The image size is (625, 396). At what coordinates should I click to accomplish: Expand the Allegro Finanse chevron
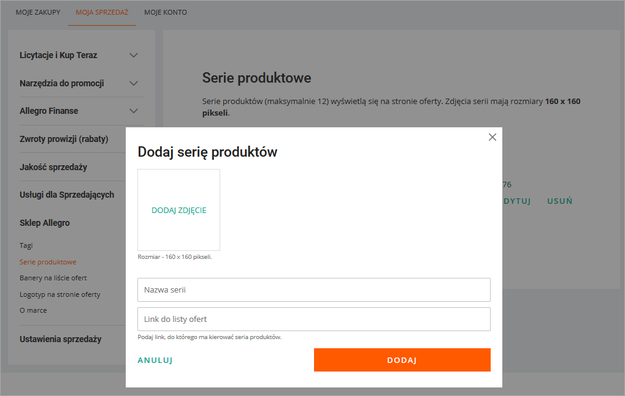(x=134, y=111)
